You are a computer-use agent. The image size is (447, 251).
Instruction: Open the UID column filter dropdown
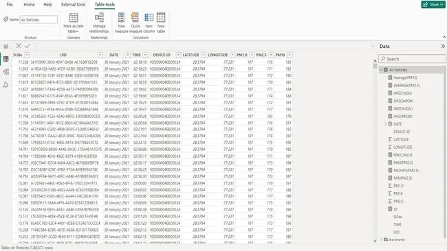(x=100, y=55)
